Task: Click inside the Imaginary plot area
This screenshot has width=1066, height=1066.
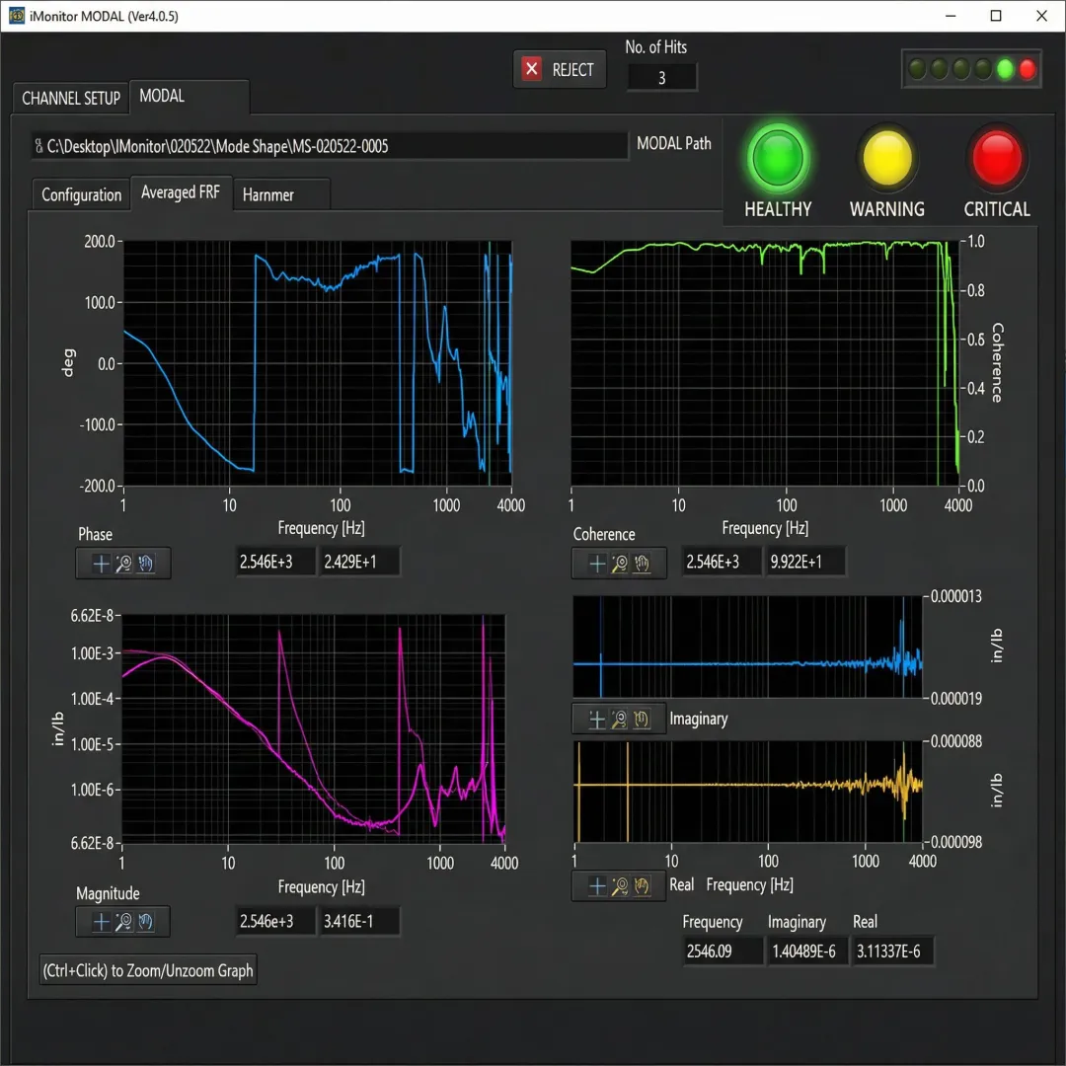Action: (x=748, y=647)
